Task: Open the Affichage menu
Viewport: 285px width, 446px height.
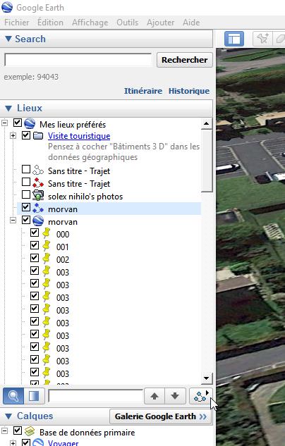Action: point(90,22)
